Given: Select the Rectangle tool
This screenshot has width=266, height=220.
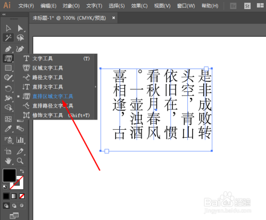Looking at the screenshot, I should pyautogui.click(x=8, y=68).
